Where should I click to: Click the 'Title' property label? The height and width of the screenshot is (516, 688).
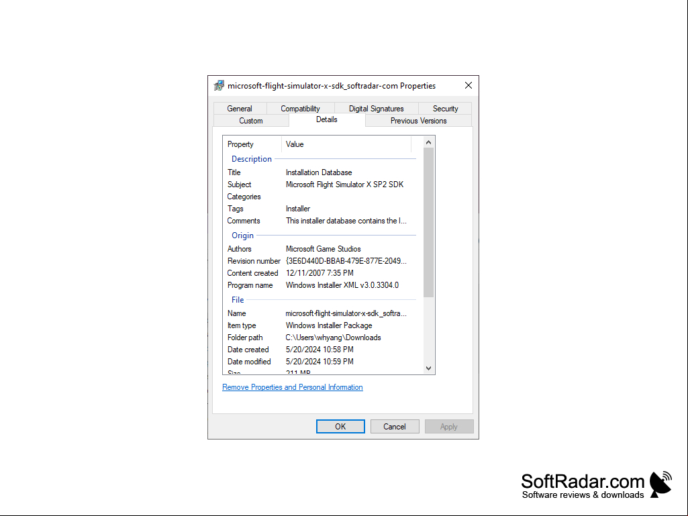click(x=234, y=172)
